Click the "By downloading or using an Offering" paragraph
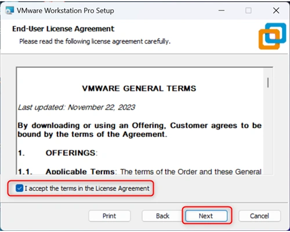 [140, 130]
